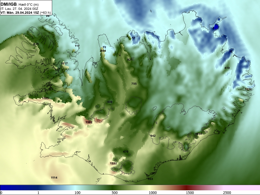
Task: Click the 410 value in the east
Action: 227,68
